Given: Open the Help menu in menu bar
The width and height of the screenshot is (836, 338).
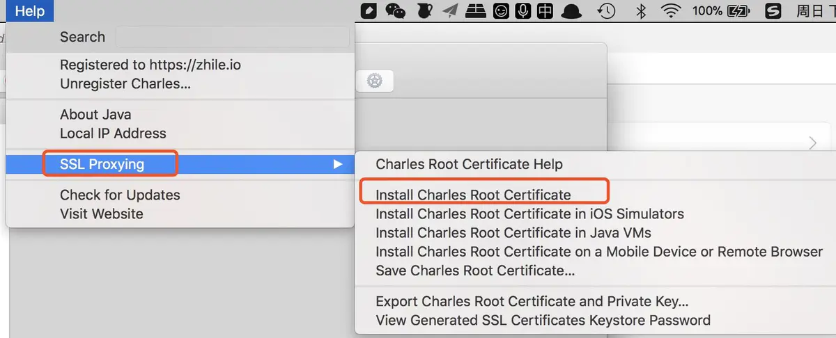Looking at the screenshot, I should pos(30,10).
